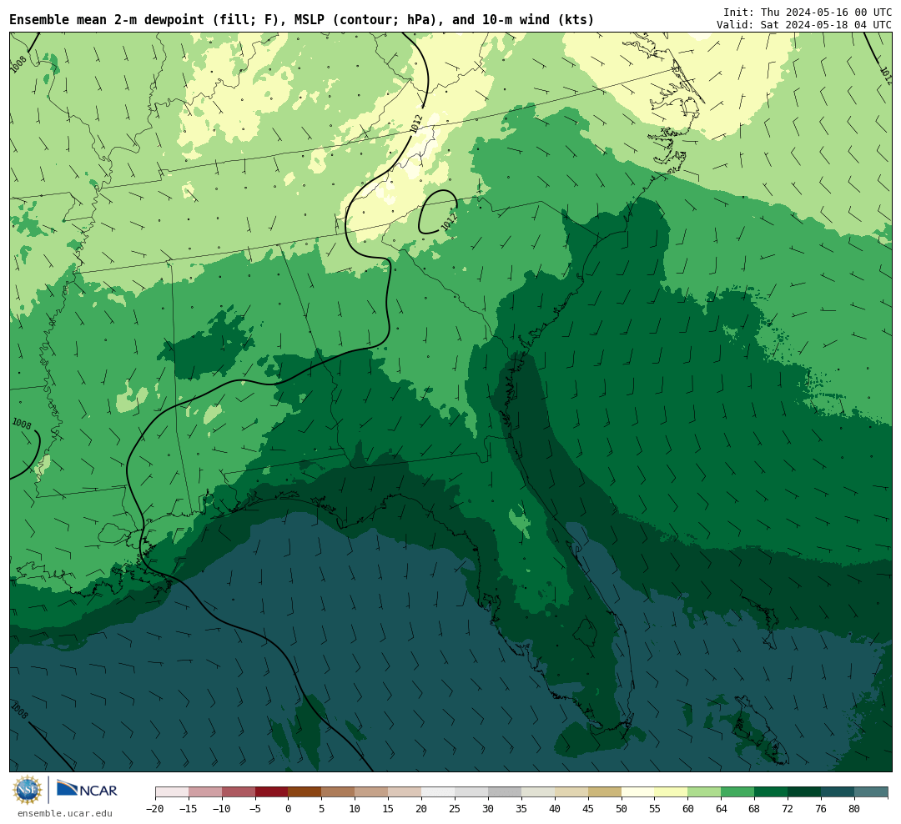The width and height of the screenshot is (901, 824).
Task: Click the 1012 contour label near the top-right corner
Action: point(886,75)
